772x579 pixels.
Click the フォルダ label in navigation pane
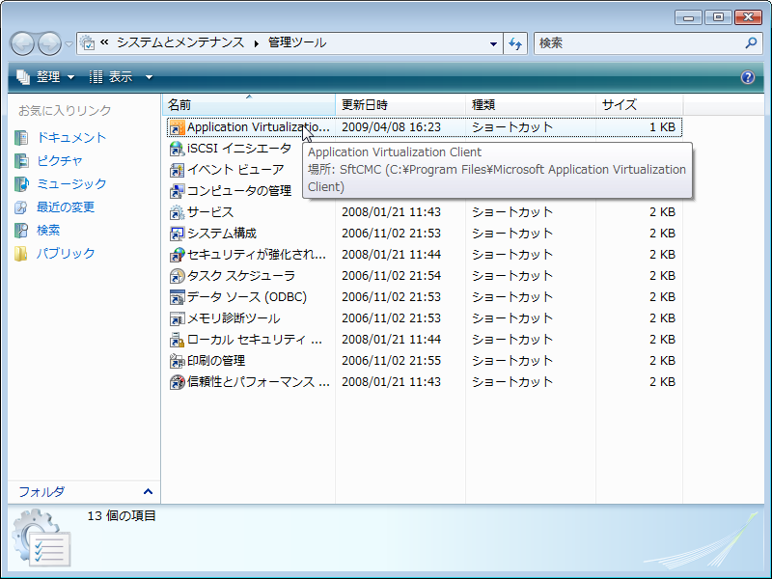(41, 491)
